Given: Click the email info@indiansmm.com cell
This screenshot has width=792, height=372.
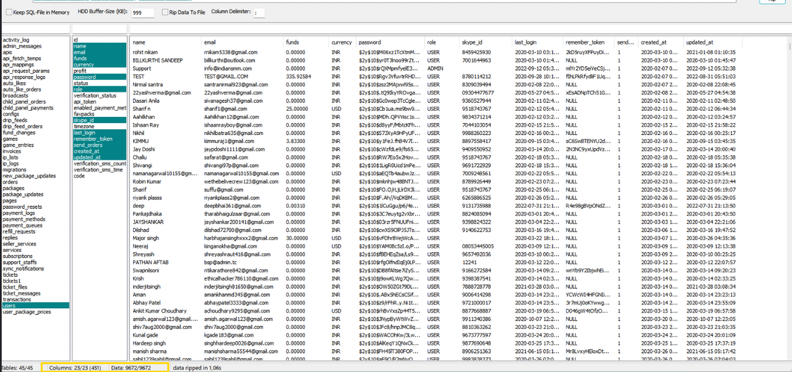Looking at the screenshot, I should coord(228,69).
